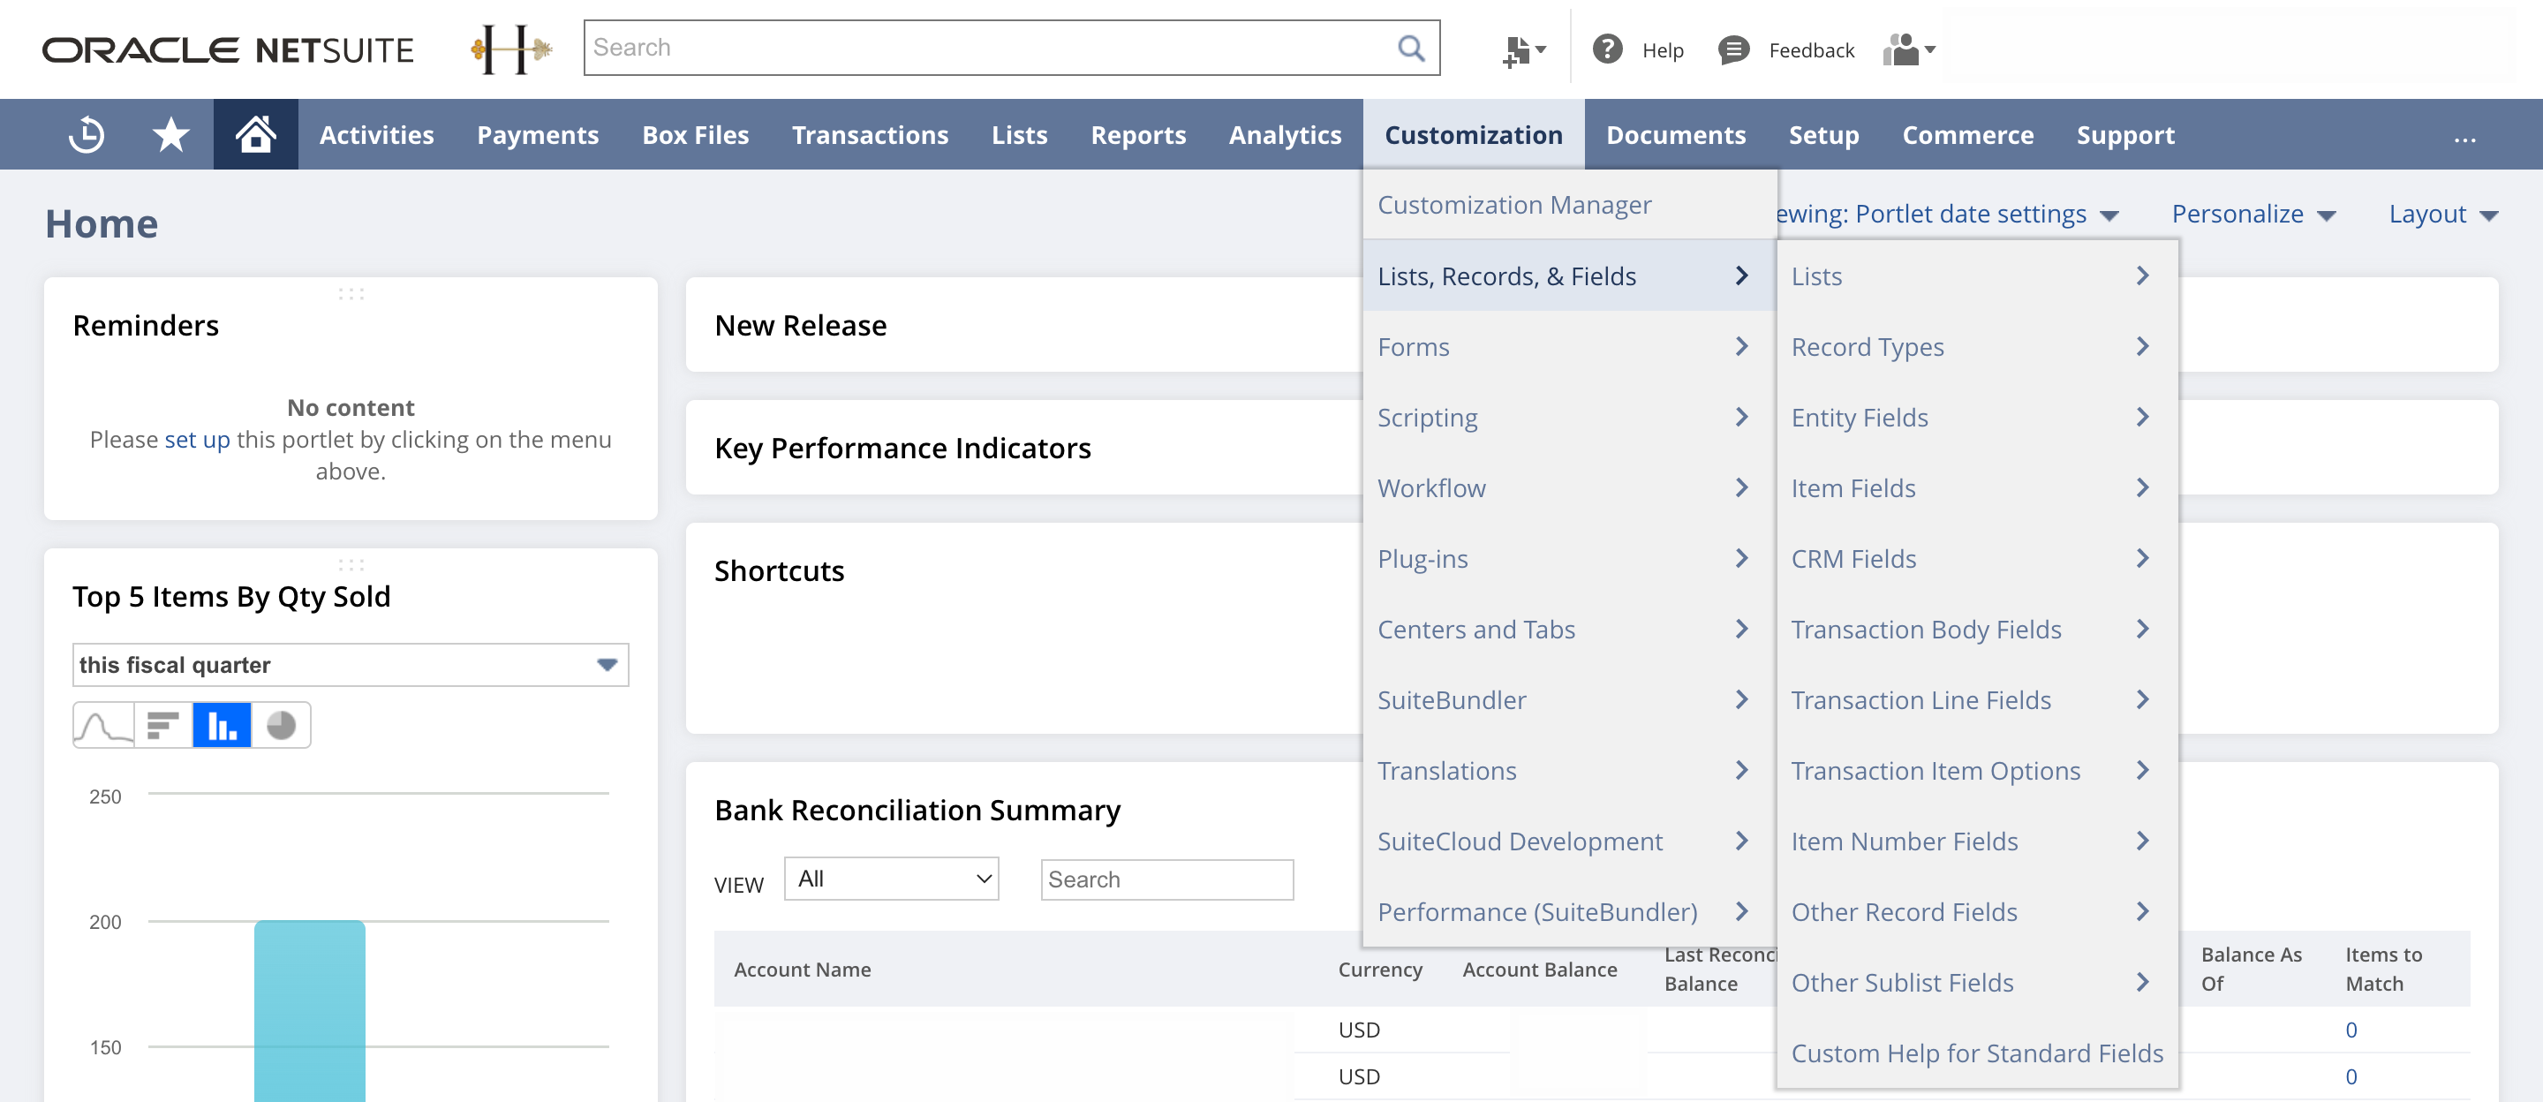This screenshot has height=1102, width=2543.
Task: Select Plug-ins menu entry
Action: (1570, 559)
